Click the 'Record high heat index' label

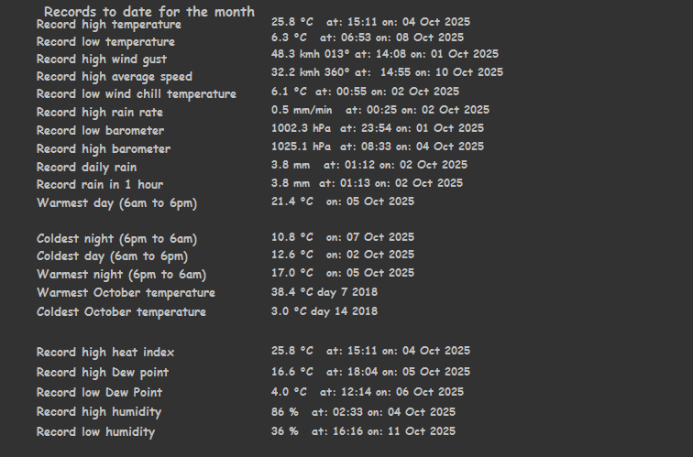click(x=105, y=353)
